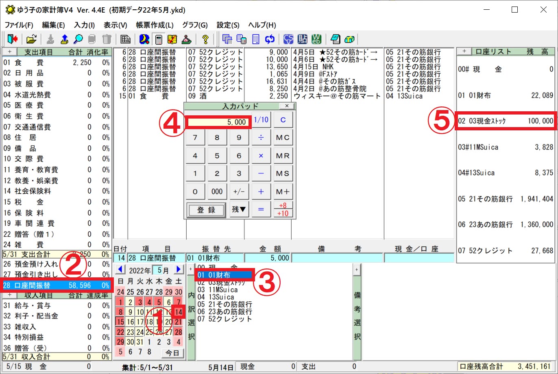Expand the 収入項目 list with plus button
Image resolution: width=558 pixels, height=374 pixels.
pos(9,295)
